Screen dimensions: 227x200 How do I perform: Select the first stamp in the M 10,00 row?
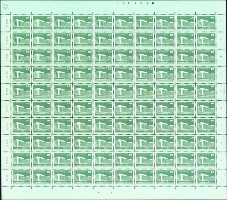[21, 23]
